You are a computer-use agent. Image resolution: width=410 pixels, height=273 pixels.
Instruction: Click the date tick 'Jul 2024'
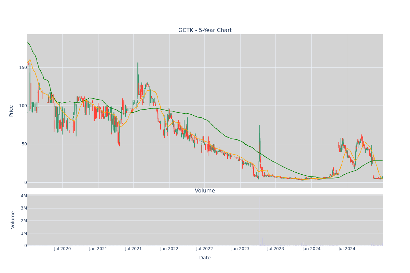pos(347,249)
